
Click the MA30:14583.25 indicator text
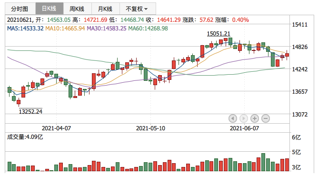(x=107, y=28)
